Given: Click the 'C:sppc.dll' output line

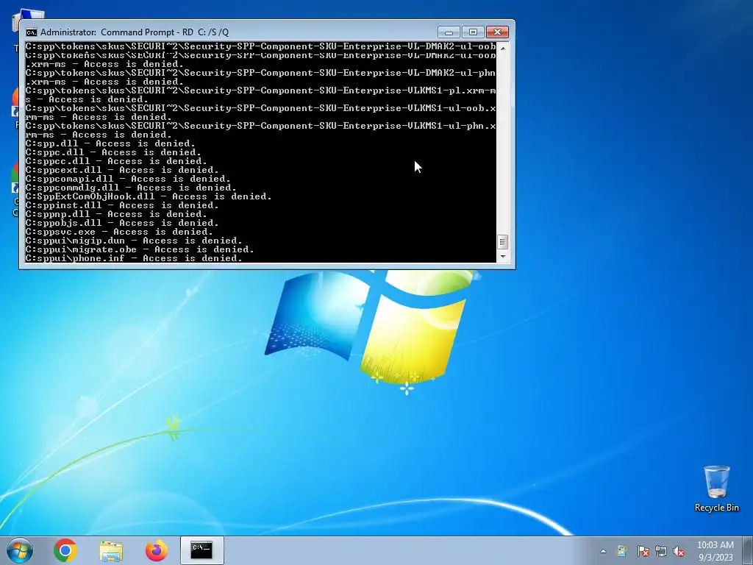Looking at the screenshot, I should (x=113, y=152).
